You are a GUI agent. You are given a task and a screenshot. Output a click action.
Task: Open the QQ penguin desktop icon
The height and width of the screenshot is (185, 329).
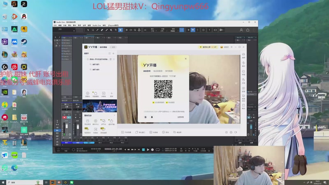pyautogui.click(x=24, y=17)
